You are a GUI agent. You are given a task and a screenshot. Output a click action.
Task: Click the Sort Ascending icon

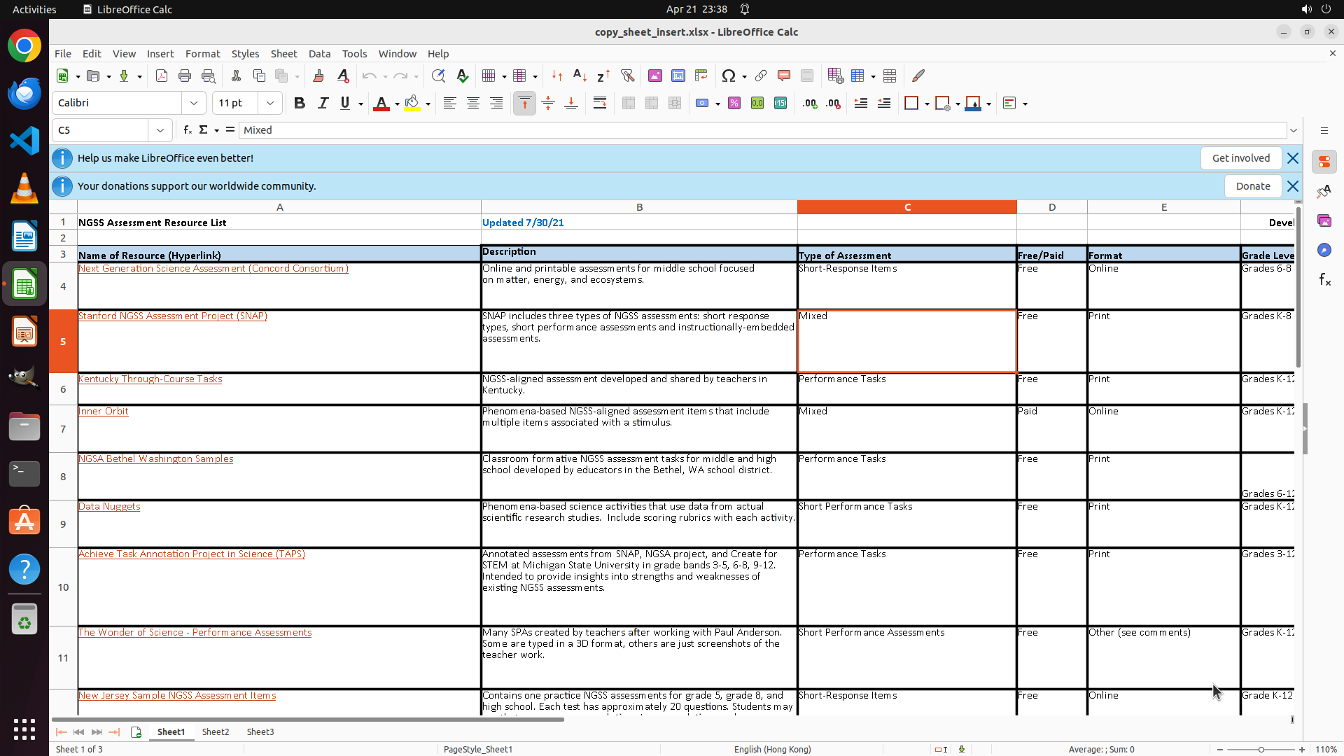(x=580, y=76)
